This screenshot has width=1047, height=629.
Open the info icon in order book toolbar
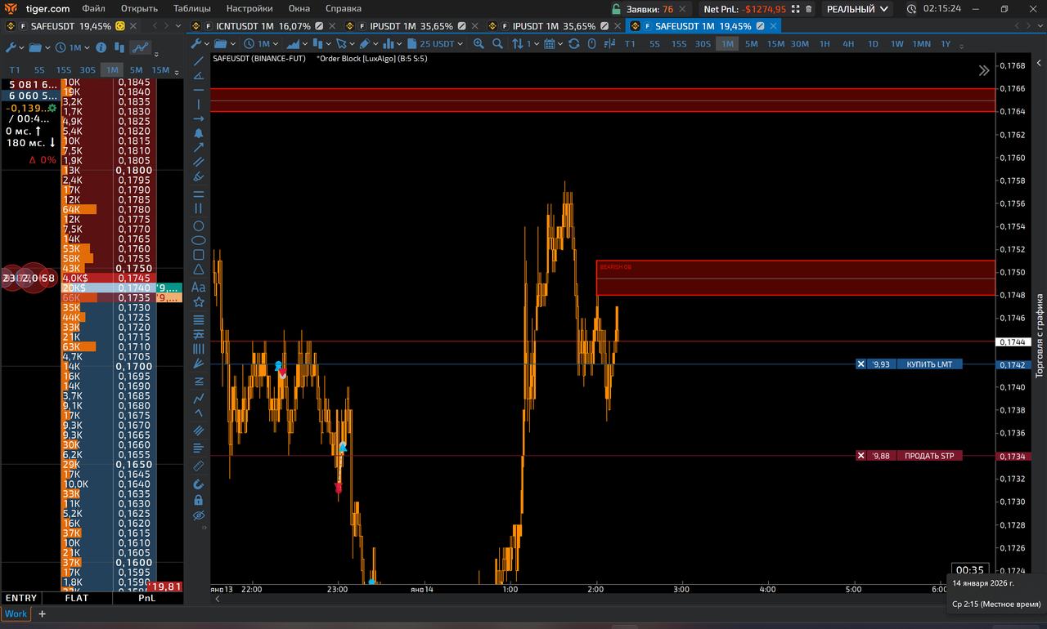[101, 48]
